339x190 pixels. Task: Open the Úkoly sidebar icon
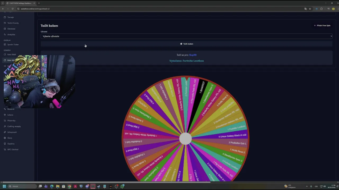coord(5,138)
